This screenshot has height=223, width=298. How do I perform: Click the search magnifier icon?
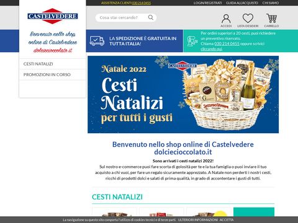coord(151,17)
